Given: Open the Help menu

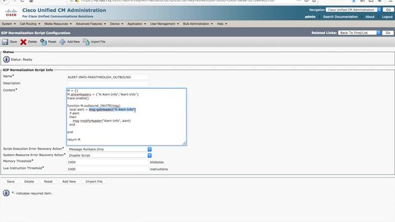Looking at the screenshot, I should click(222, 23).
